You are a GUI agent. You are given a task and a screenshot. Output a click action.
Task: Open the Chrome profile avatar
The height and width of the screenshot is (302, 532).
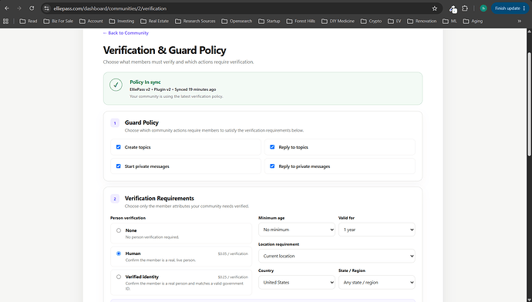483,8
